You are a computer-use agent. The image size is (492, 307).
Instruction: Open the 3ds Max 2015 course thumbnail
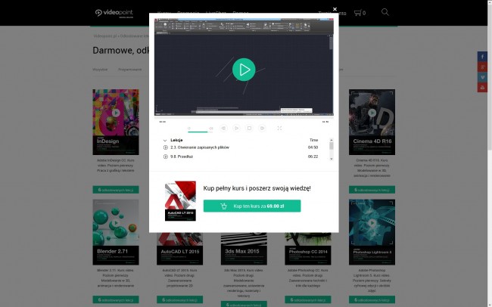click(x=244, y=249)
